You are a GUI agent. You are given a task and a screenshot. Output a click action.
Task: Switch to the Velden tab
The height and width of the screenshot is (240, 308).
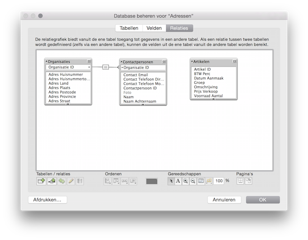tap(154, 28)
